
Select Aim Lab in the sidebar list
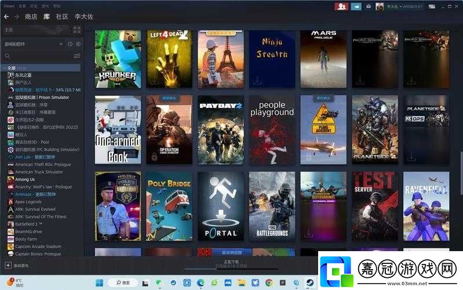(x=35, y=157)
